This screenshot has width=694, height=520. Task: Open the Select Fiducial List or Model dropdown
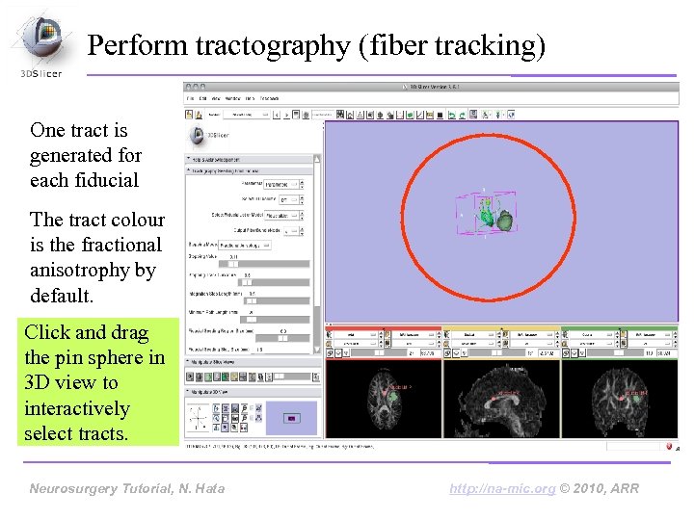click(x=281, y=216)
